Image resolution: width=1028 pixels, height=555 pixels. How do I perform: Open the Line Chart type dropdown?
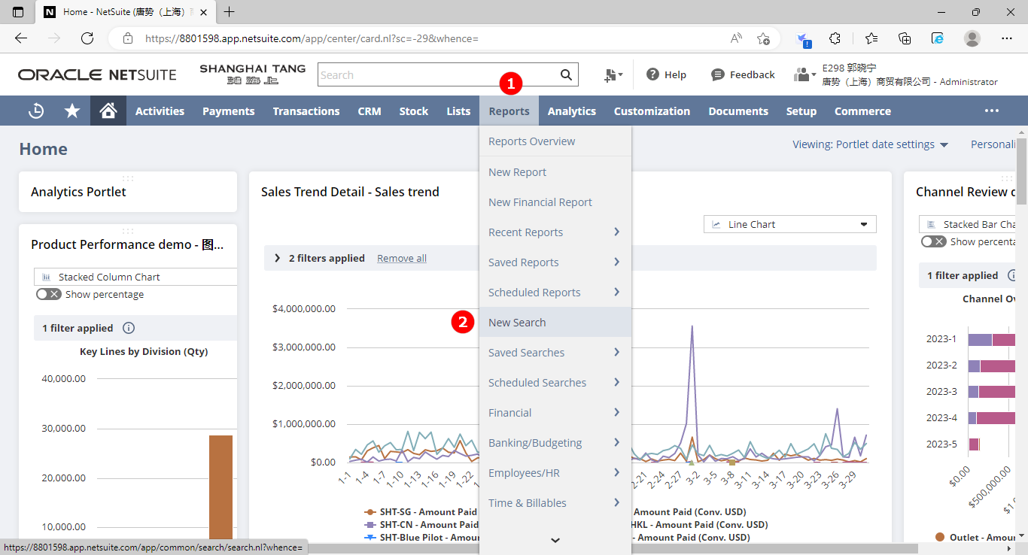[790, 224]
